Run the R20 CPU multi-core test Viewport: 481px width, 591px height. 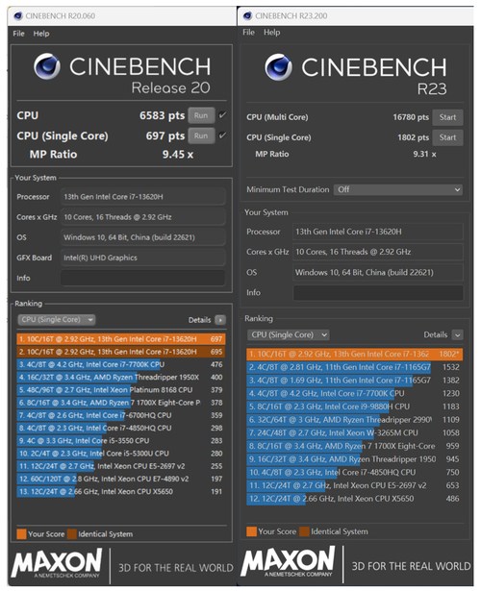coord(201,115)
